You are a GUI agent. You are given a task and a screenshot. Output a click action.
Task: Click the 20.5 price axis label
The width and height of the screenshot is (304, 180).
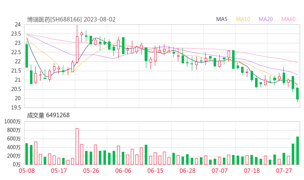tap(16, 89)
